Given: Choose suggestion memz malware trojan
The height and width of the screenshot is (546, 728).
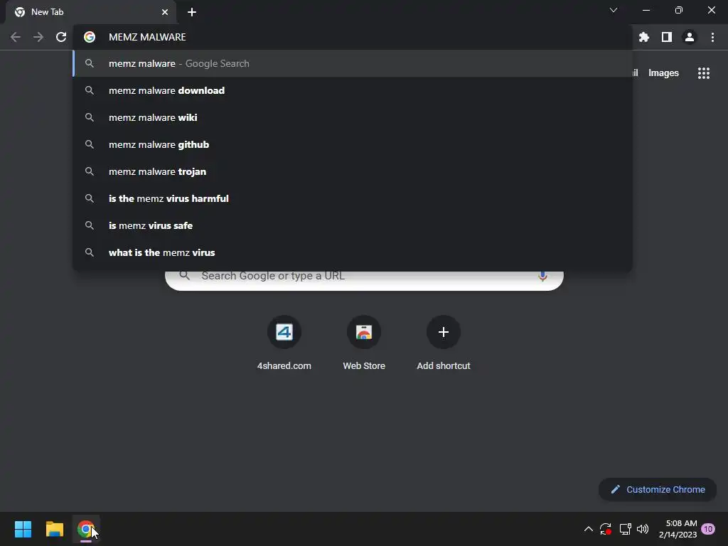Looking at the screenshot, I should click(x=353, y=171).
